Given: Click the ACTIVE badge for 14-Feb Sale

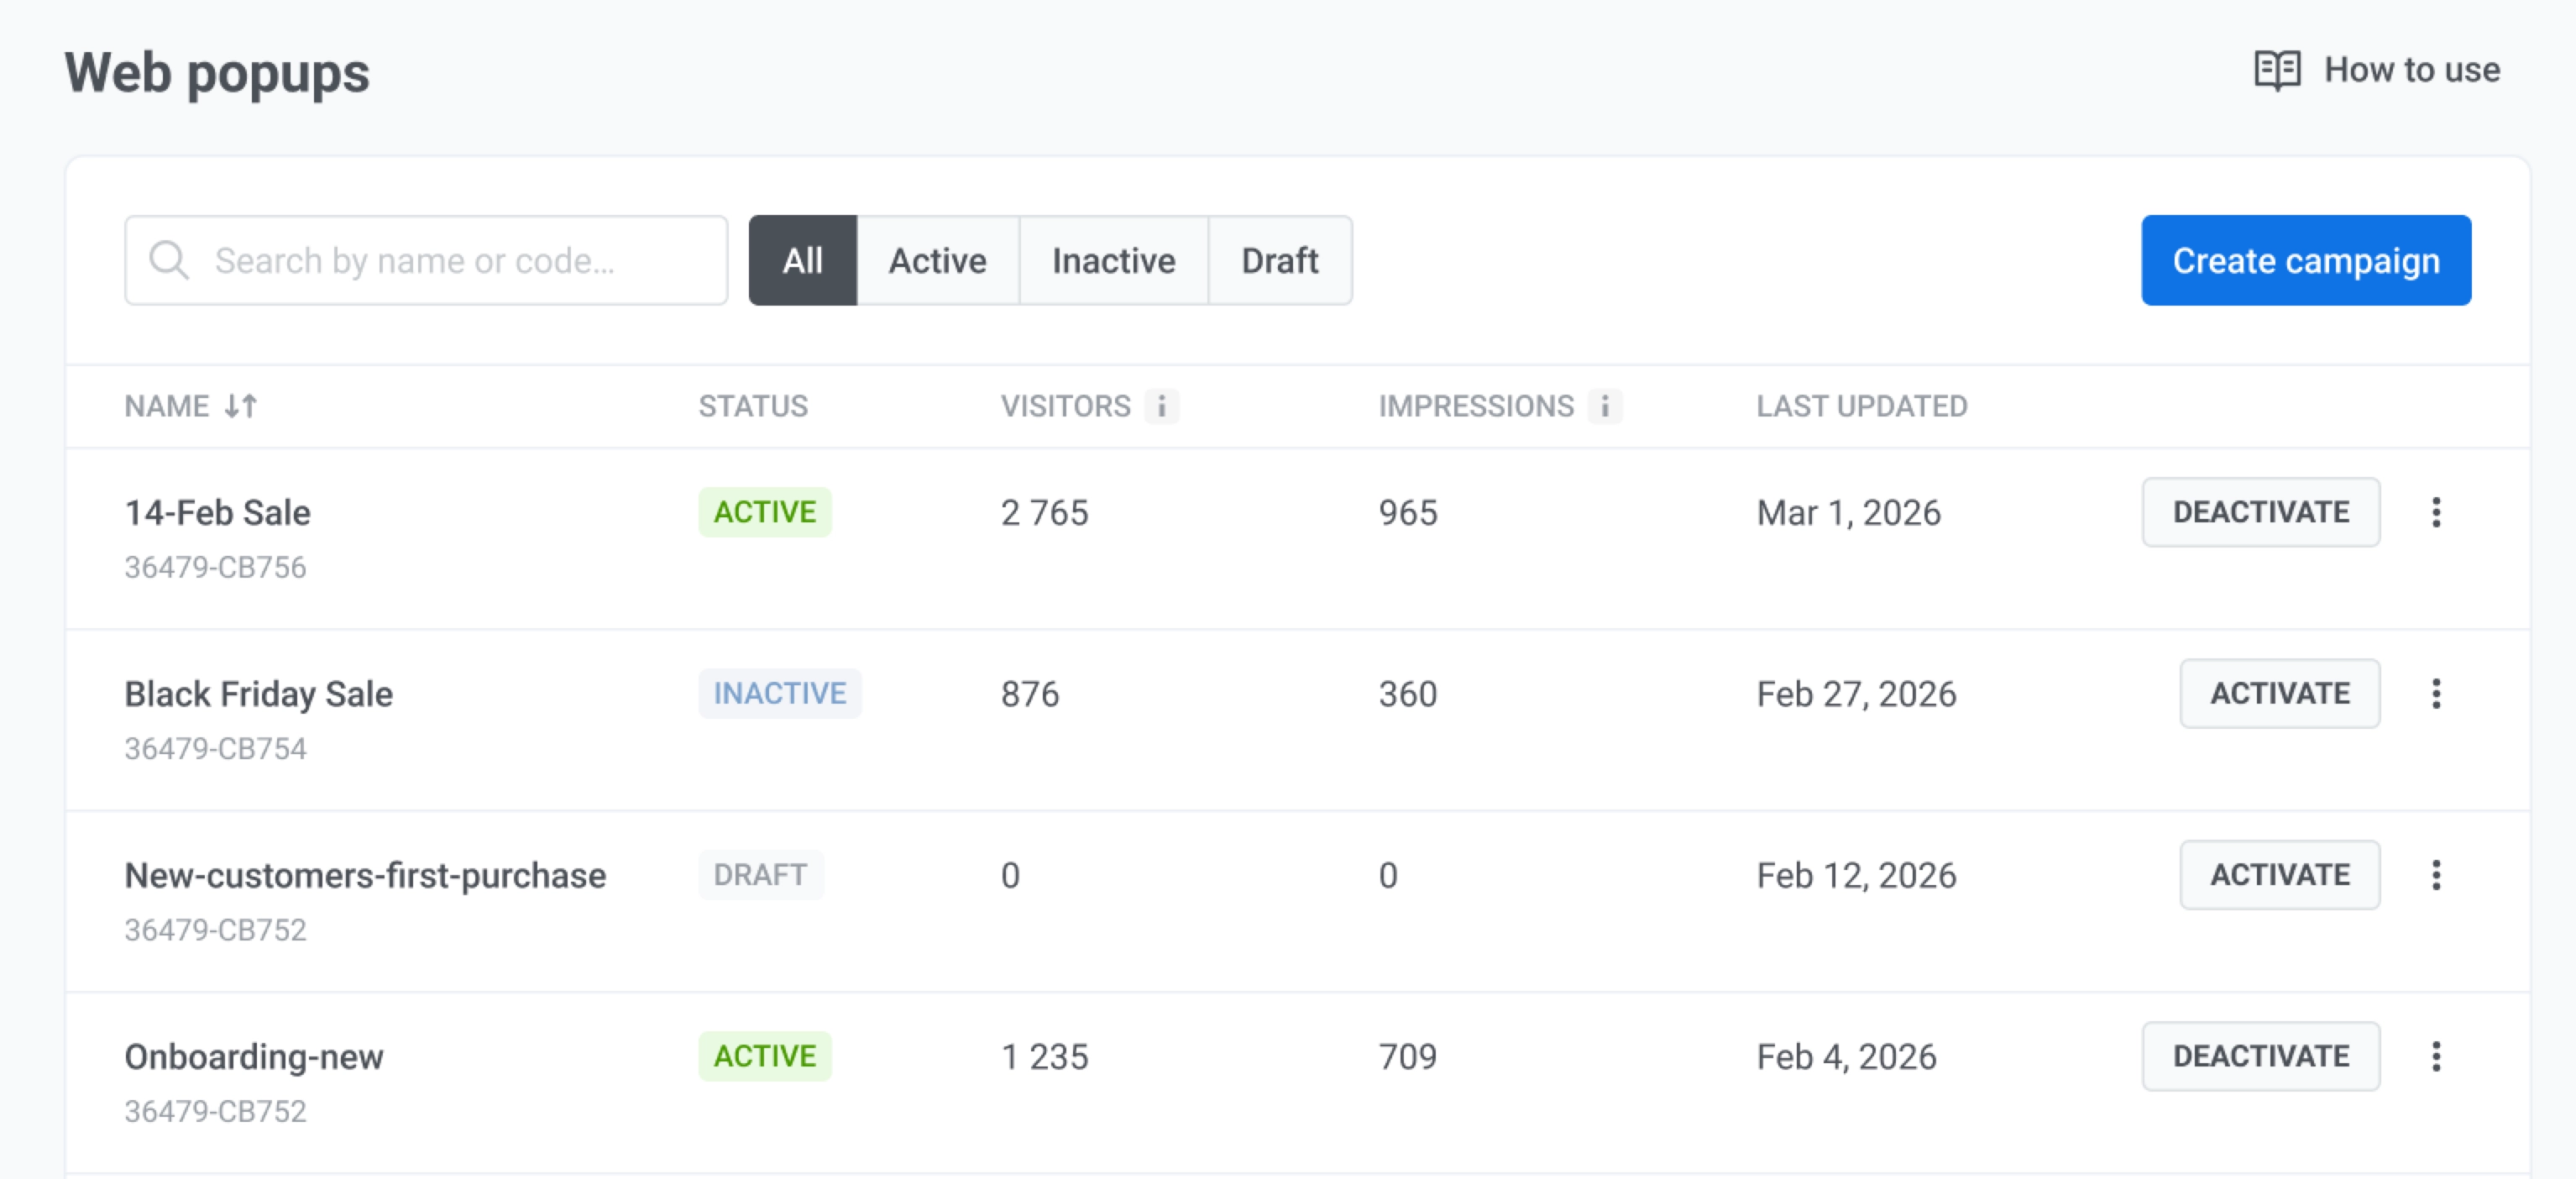Looking at the screenshot, I should (764, 512).
